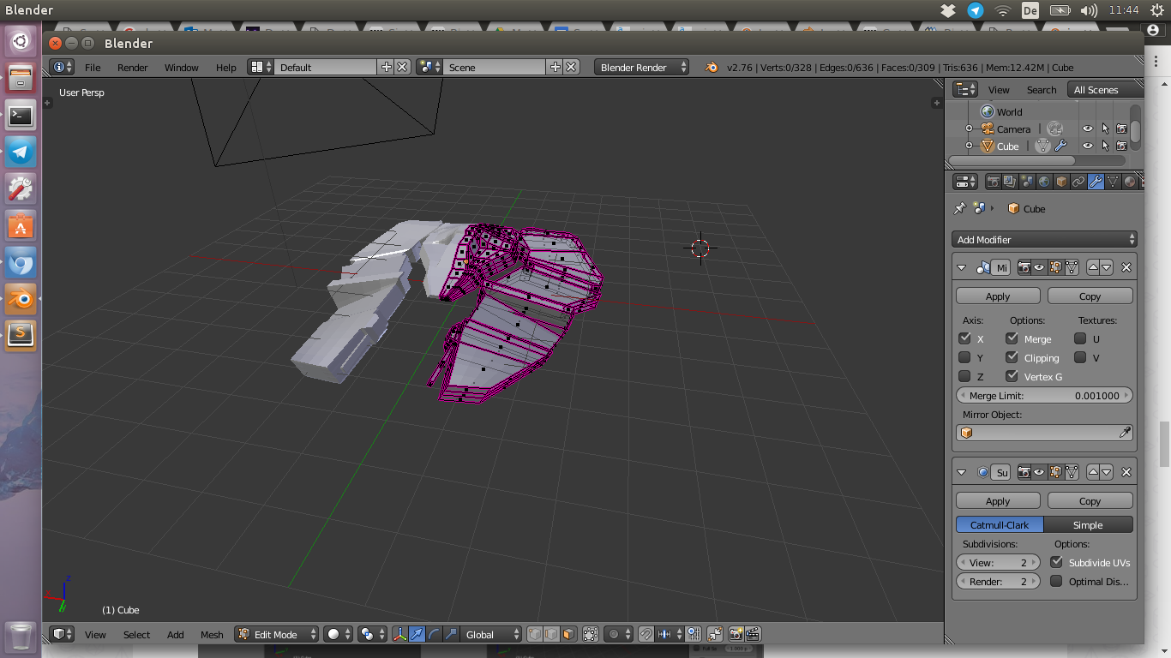The image size is (1171, 658).
Task: Open the Scene properties tab
Action: [1027, 182]
